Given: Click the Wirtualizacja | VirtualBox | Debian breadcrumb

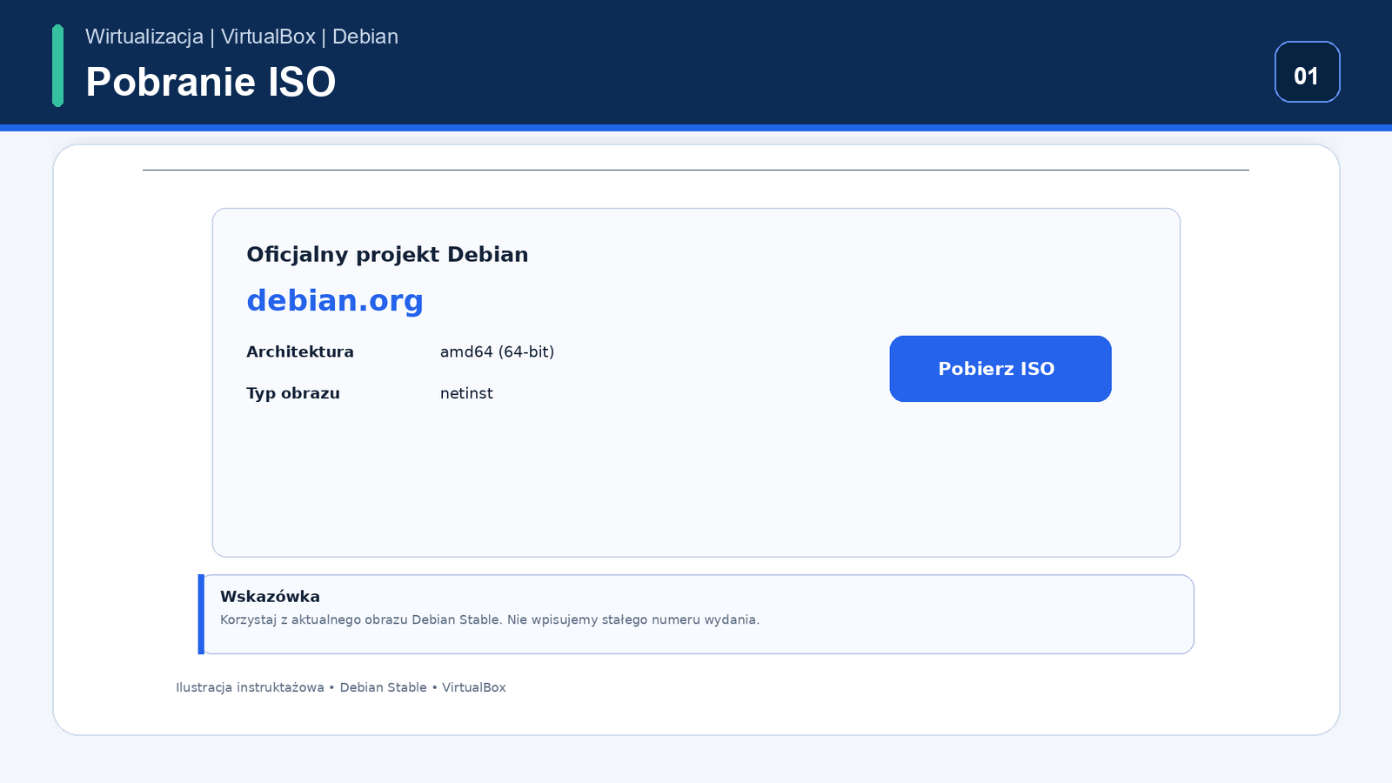Looking at the screenshot, I should click(x=242, y=37).
